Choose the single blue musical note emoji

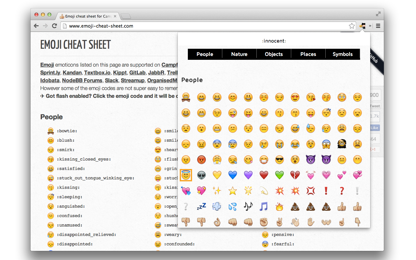tap(264, 206)
